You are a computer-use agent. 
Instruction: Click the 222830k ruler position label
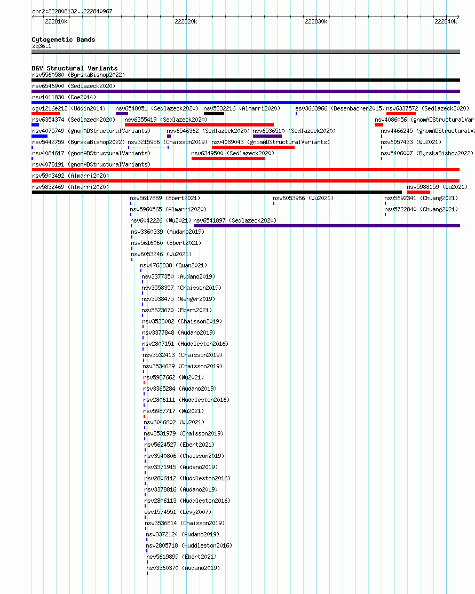coord(316,21)
